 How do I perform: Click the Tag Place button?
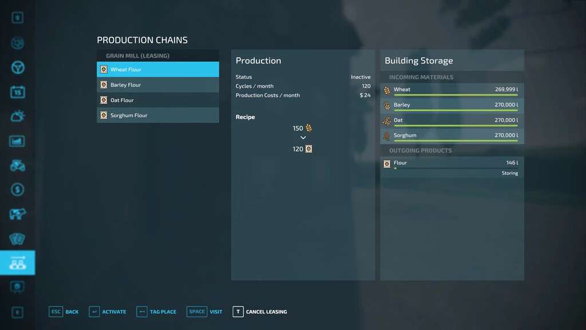(x=156, y=312)
